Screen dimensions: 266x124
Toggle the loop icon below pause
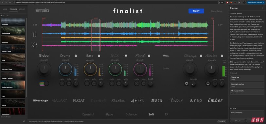pyautogui.click(x=35, y=45)
